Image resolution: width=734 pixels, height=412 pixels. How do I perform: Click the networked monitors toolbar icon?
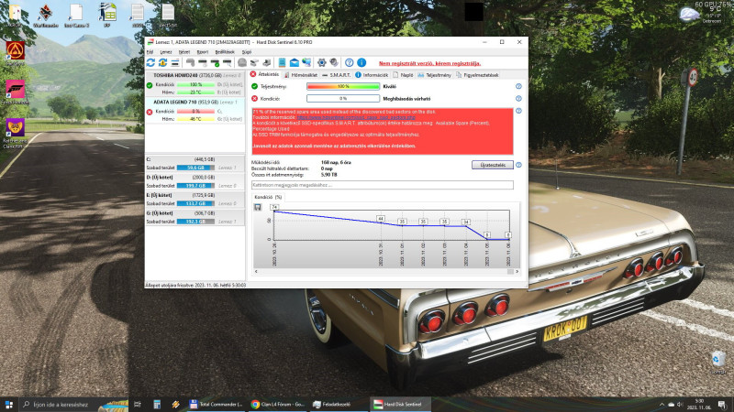point(306,62)
